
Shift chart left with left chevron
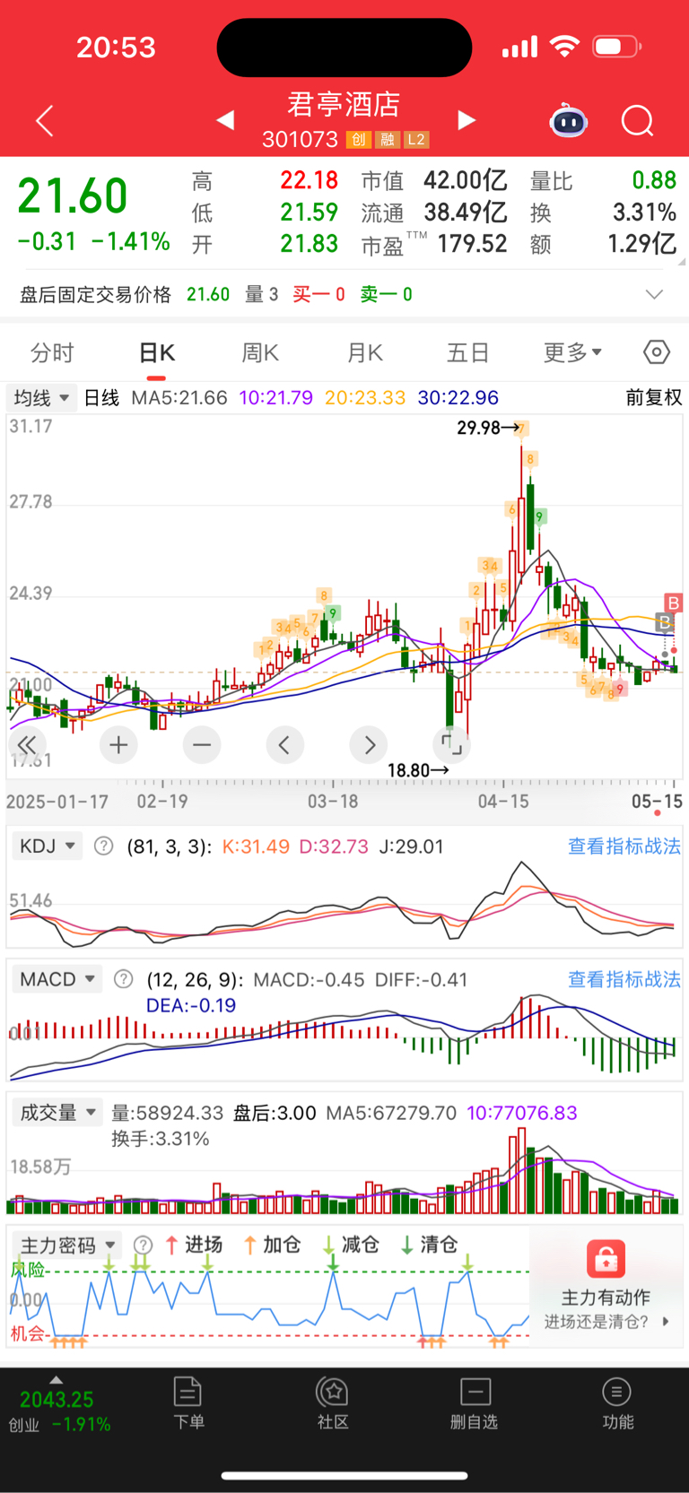coord(284,744)
